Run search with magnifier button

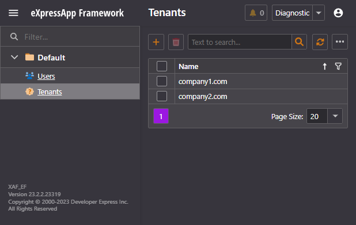coord(299,42)
